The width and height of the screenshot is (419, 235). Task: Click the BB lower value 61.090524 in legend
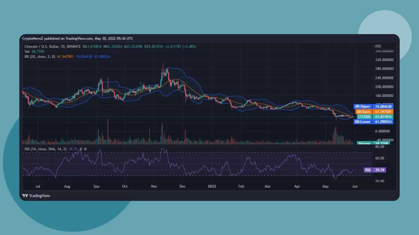pos(102,56)
